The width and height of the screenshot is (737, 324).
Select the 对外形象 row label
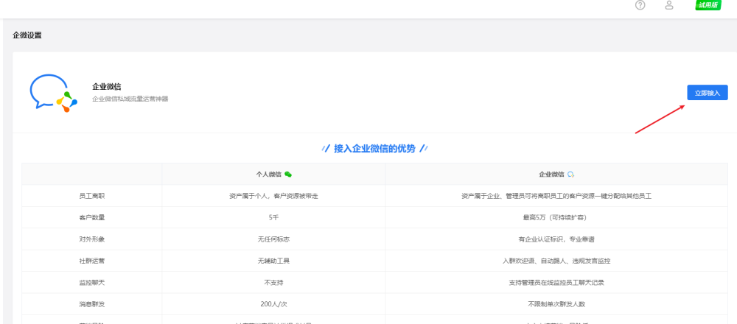(x=92, y=239)
